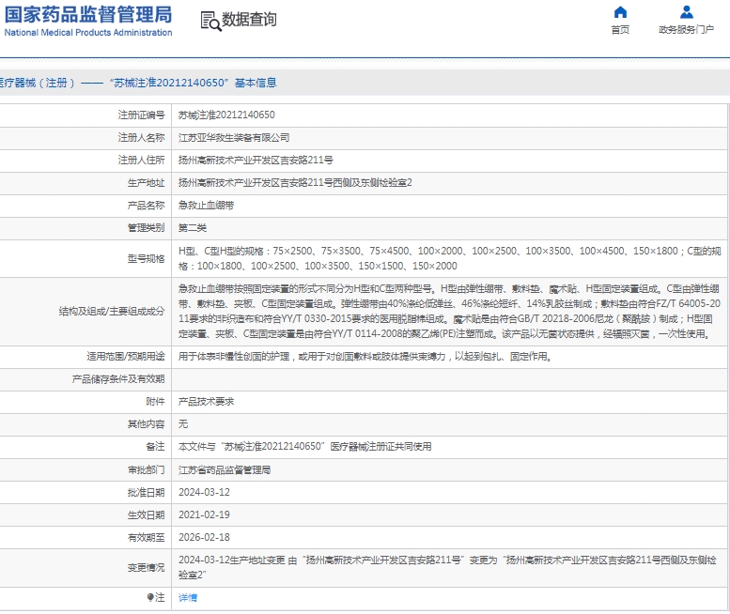Select the 2024-03-12生产地址变更 change text
Viewport: 730px width, 614px height.
447,567
